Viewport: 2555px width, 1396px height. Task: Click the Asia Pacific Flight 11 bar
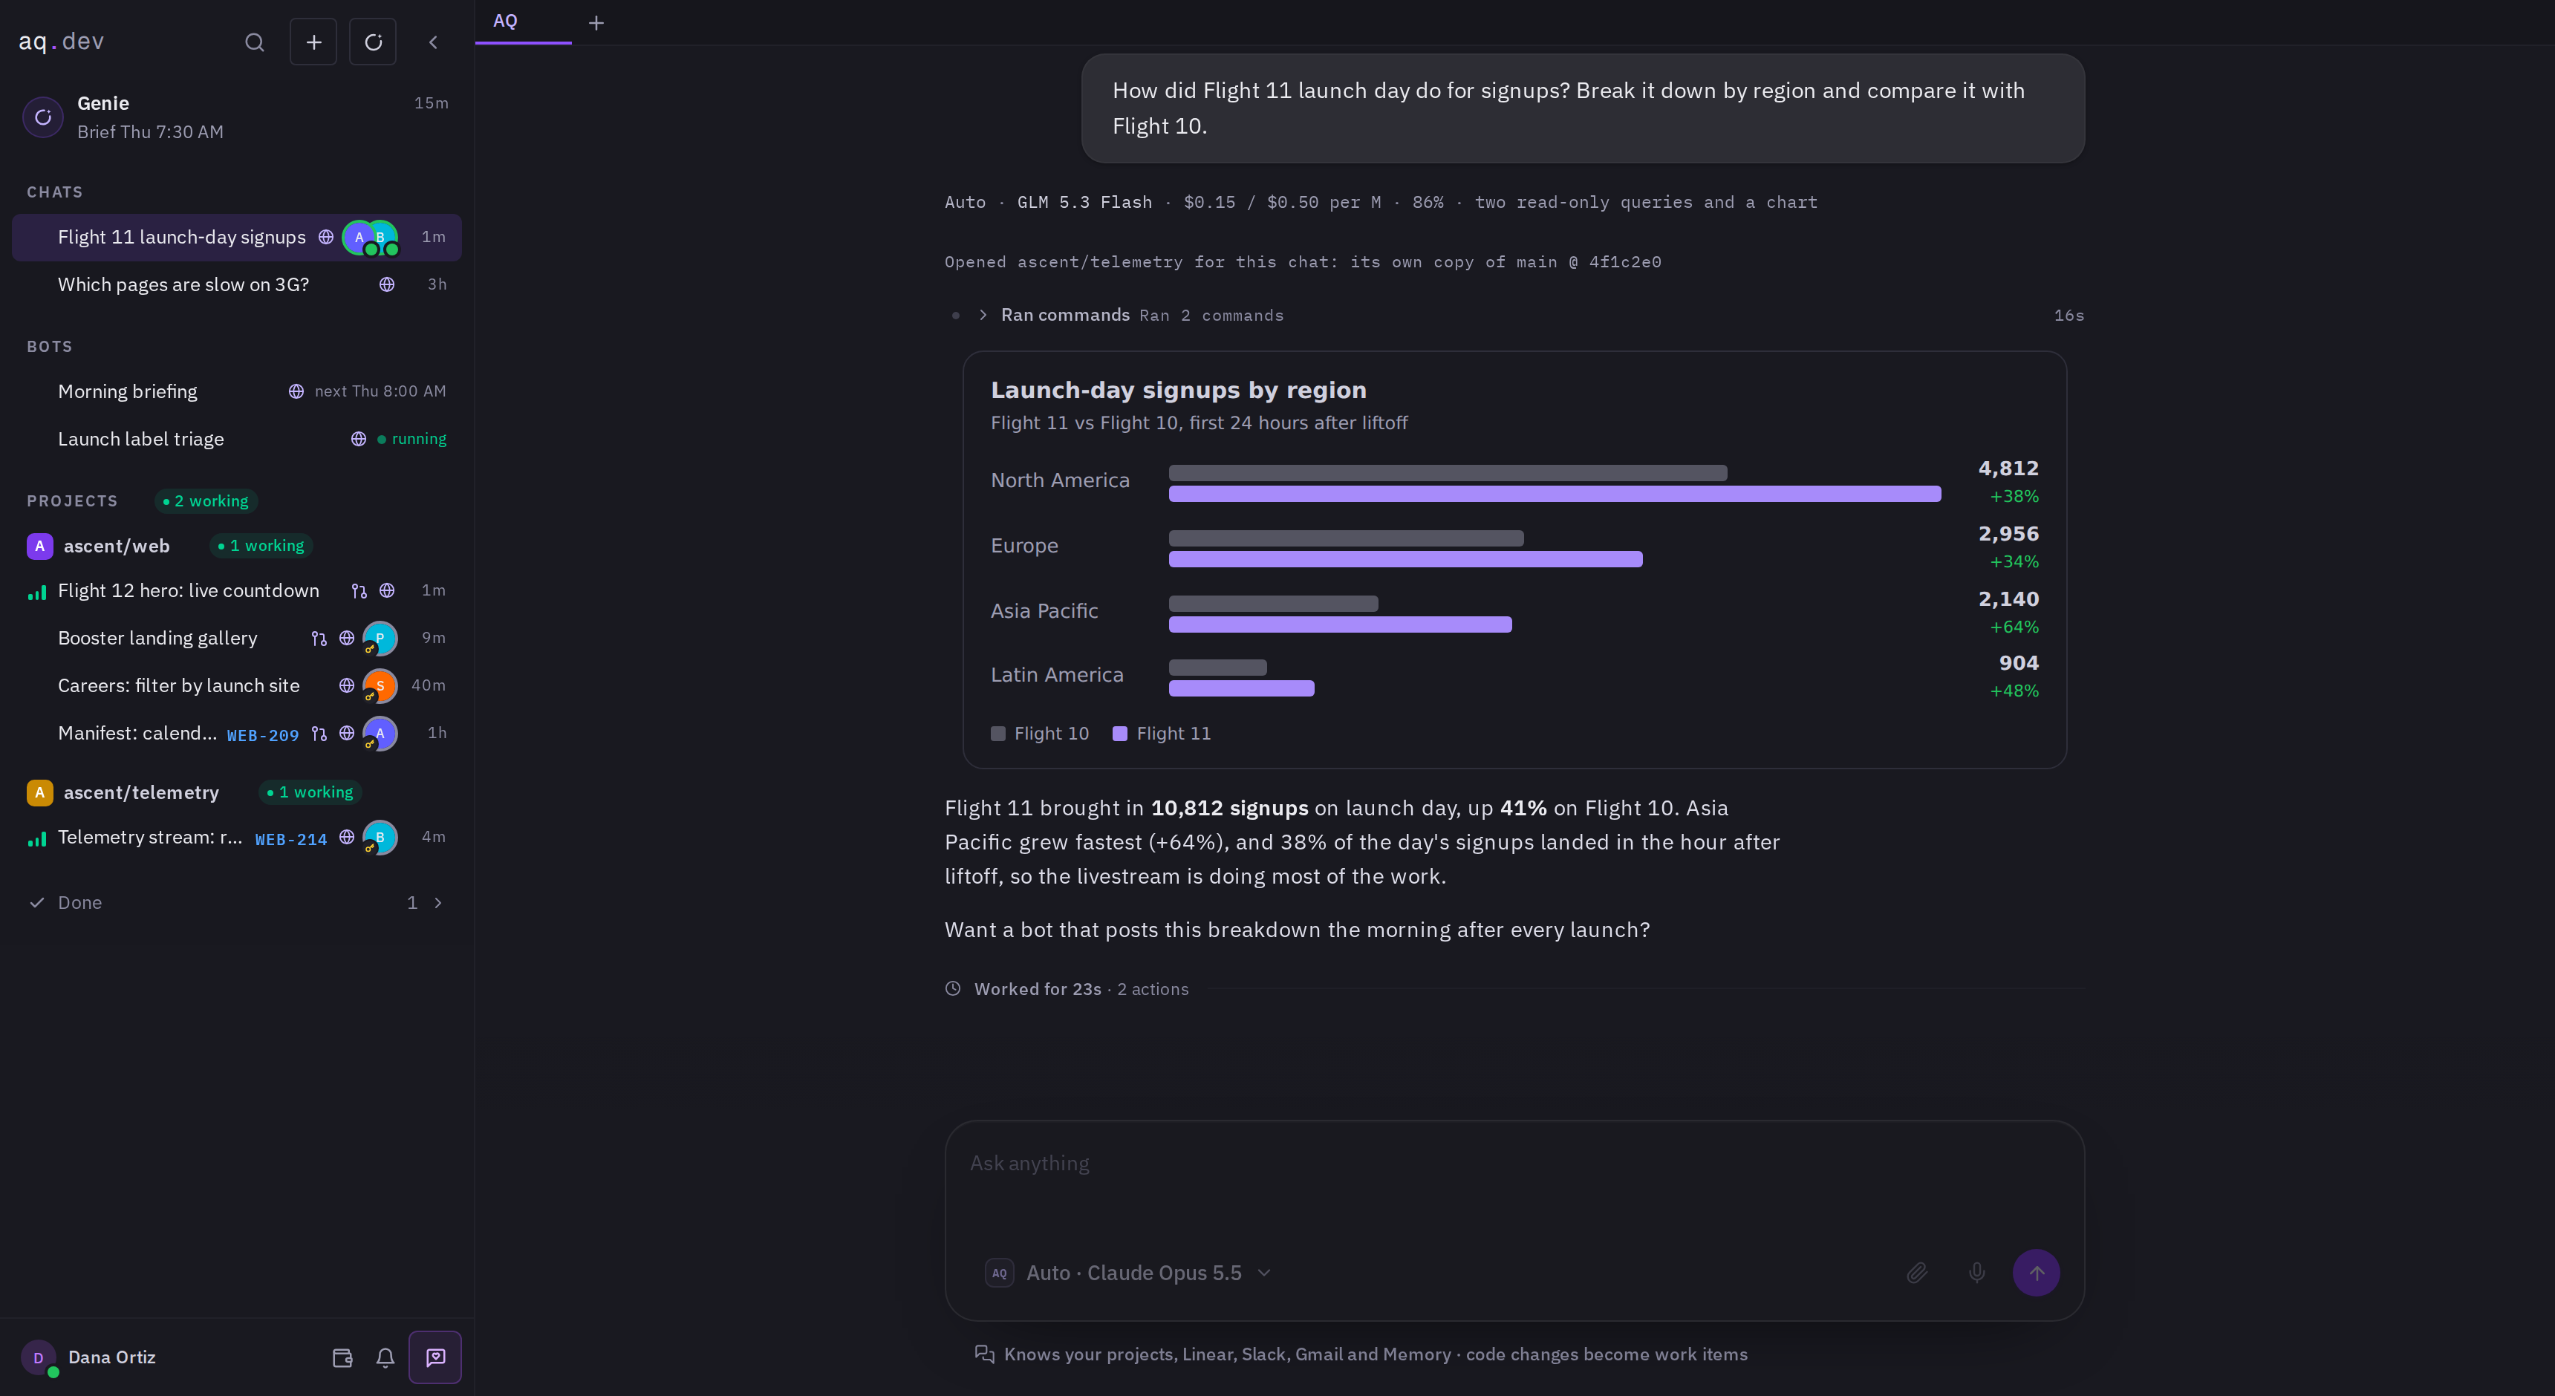[x=1340, y=624]
